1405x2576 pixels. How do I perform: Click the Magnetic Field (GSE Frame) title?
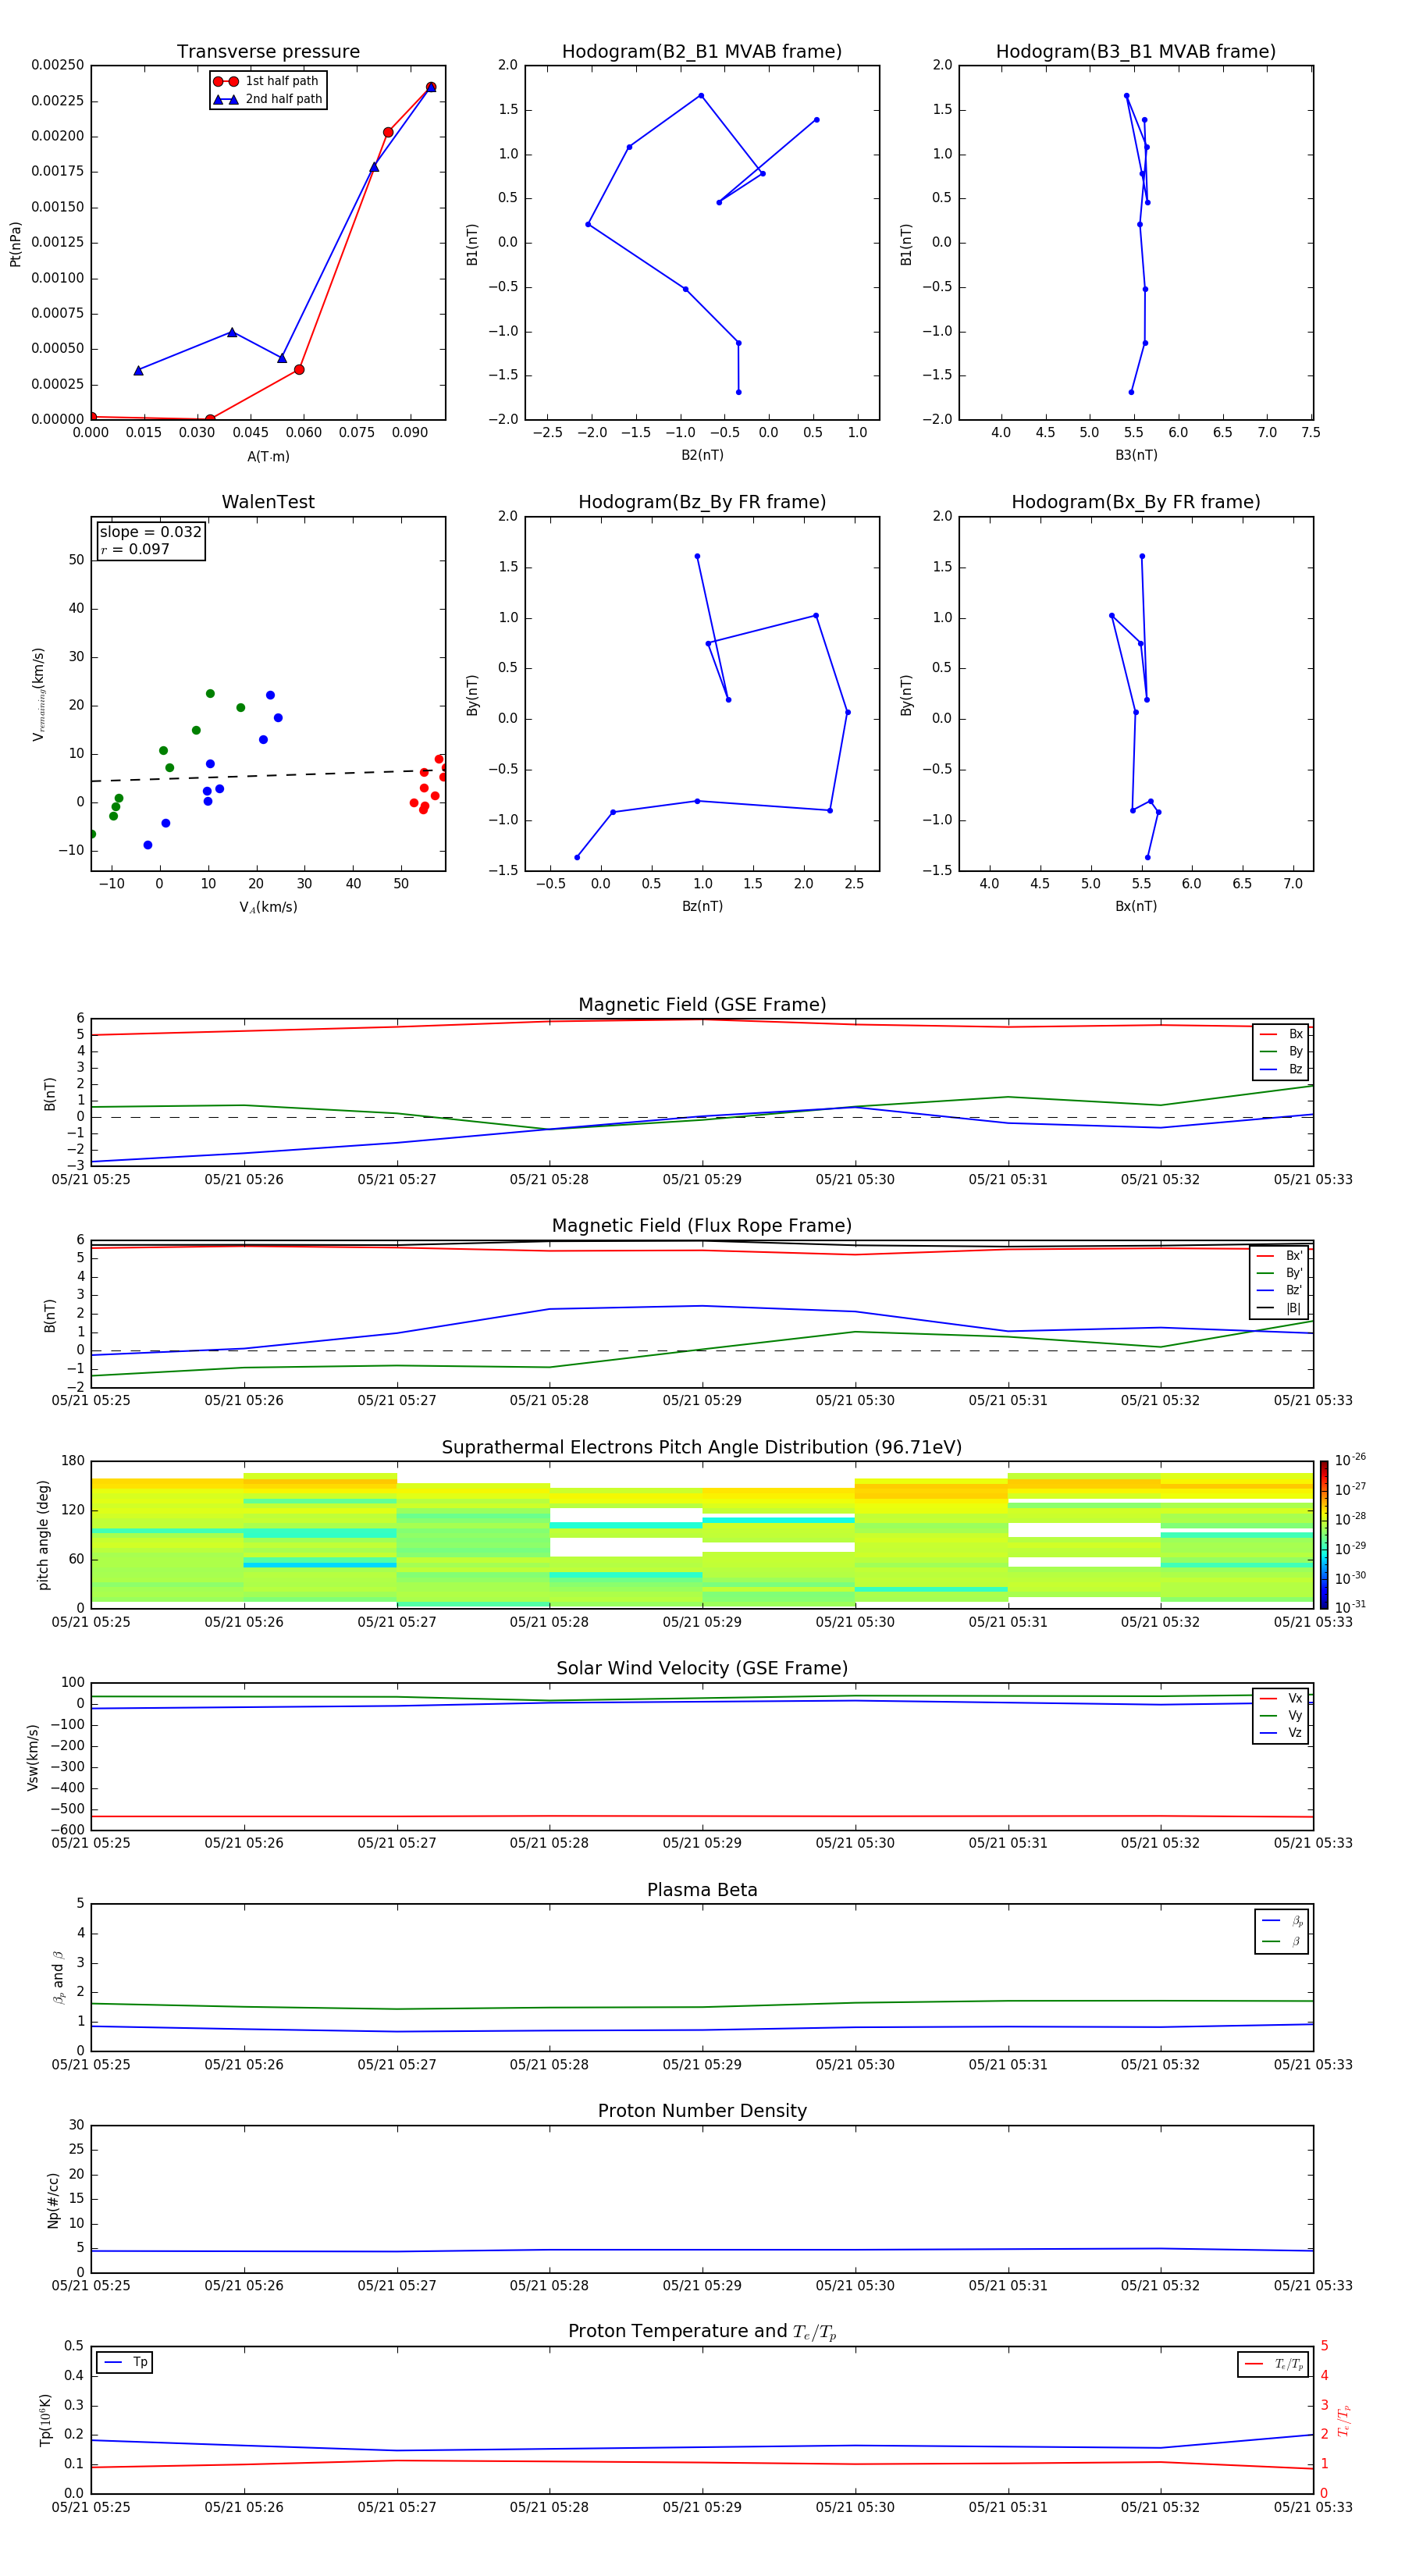(x=701, y=1005)
